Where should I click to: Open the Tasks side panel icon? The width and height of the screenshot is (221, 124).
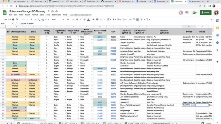(x=217, y=35)
